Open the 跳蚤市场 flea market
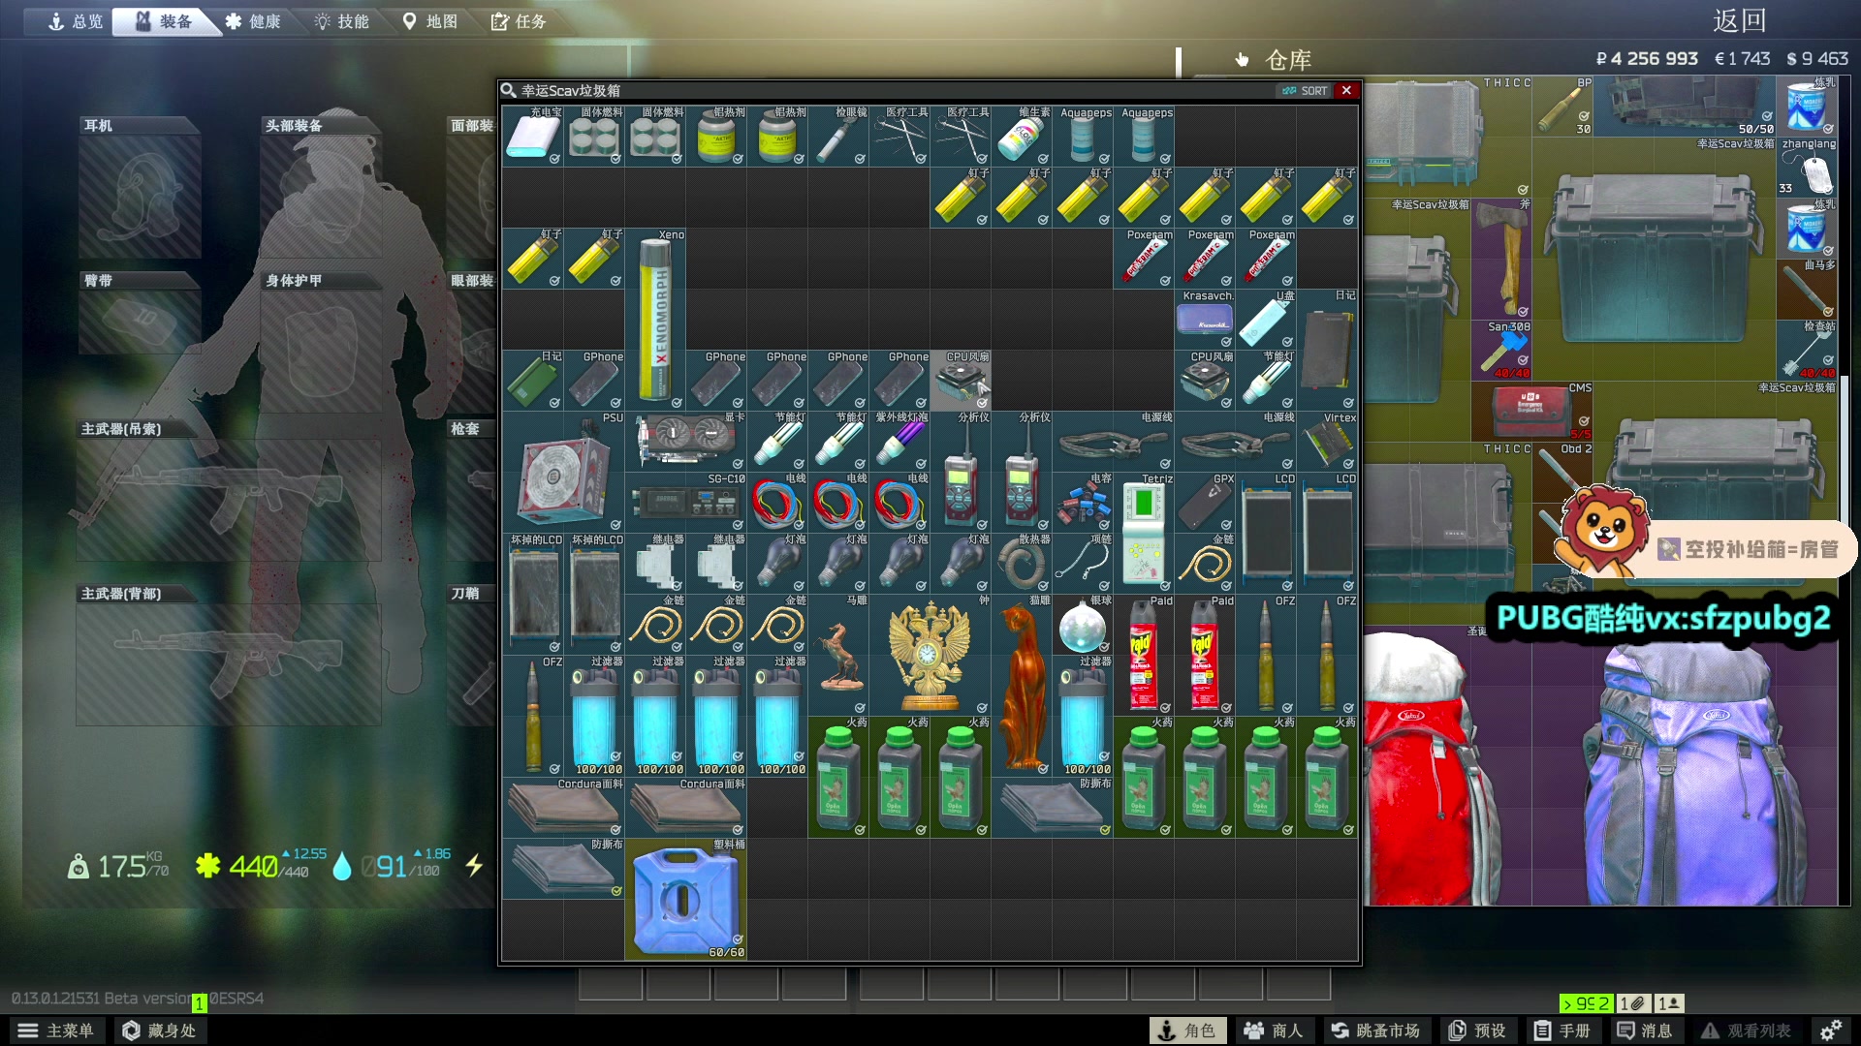Image resolution: width=1861 pixels, height=1046 pixels. [x=1375, y=1031]
